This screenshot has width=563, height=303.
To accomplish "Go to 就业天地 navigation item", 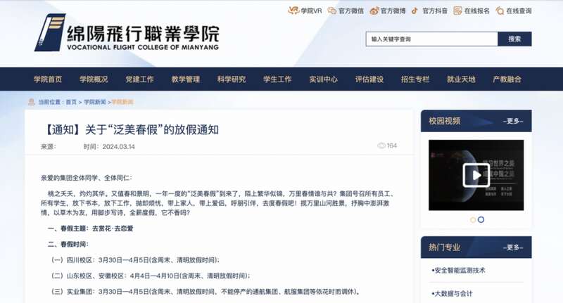I will click(461, 79).
